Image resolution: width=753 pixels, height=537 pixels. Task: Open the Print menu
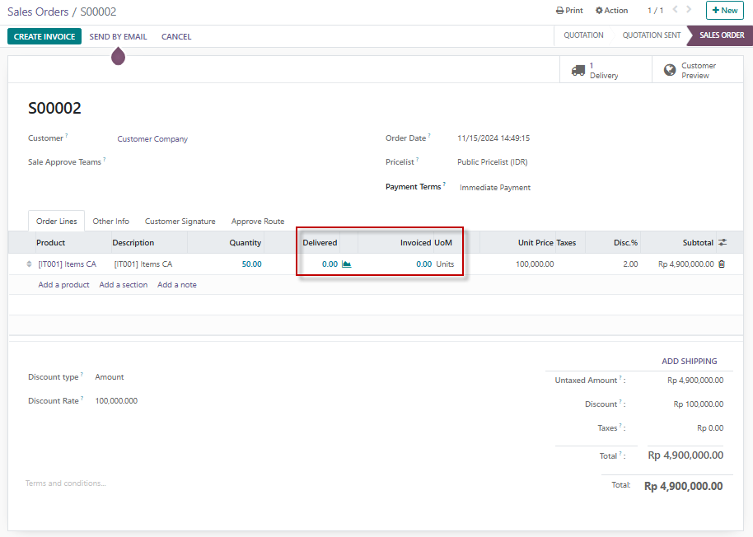pos(569,11)
